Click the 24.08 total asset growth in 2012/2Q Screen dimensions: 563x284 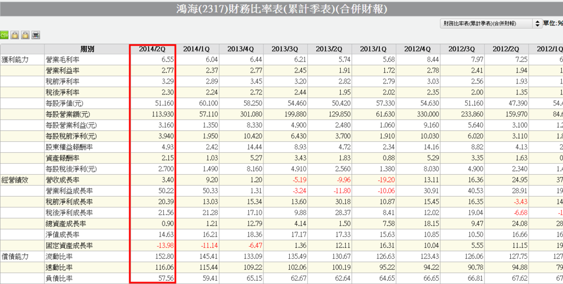(520, 224)
